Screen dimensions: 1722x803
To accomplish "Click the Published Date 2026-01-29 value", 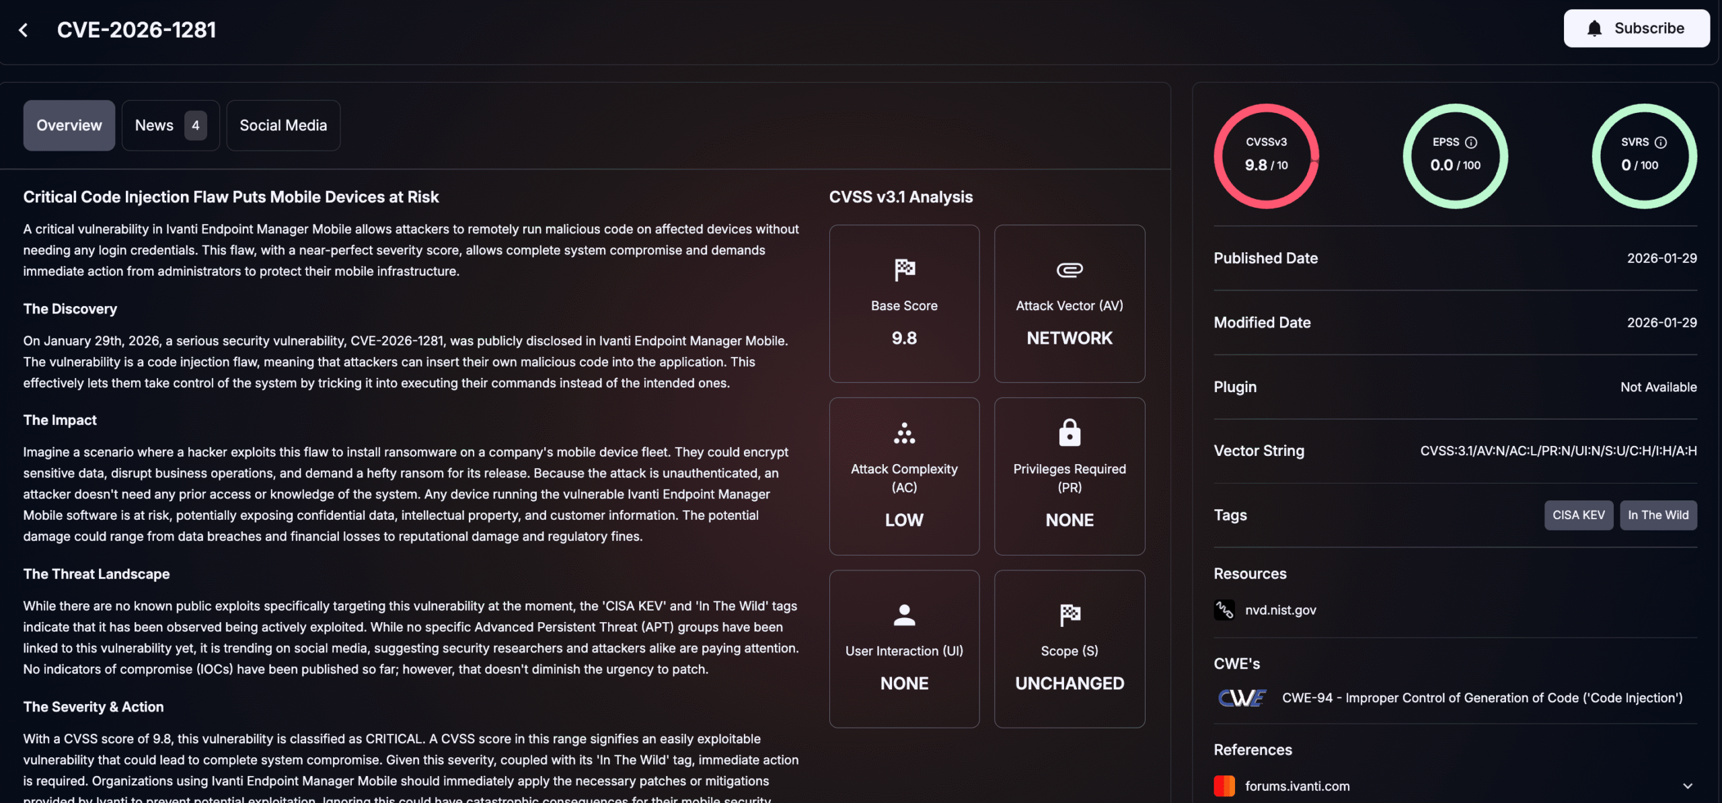I will coord(1661,258).
